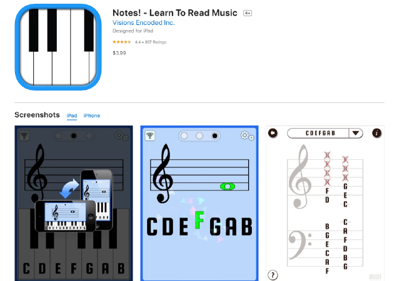
Task: Click the green highlighted F note letter
Action: click(x=199, y=220)
